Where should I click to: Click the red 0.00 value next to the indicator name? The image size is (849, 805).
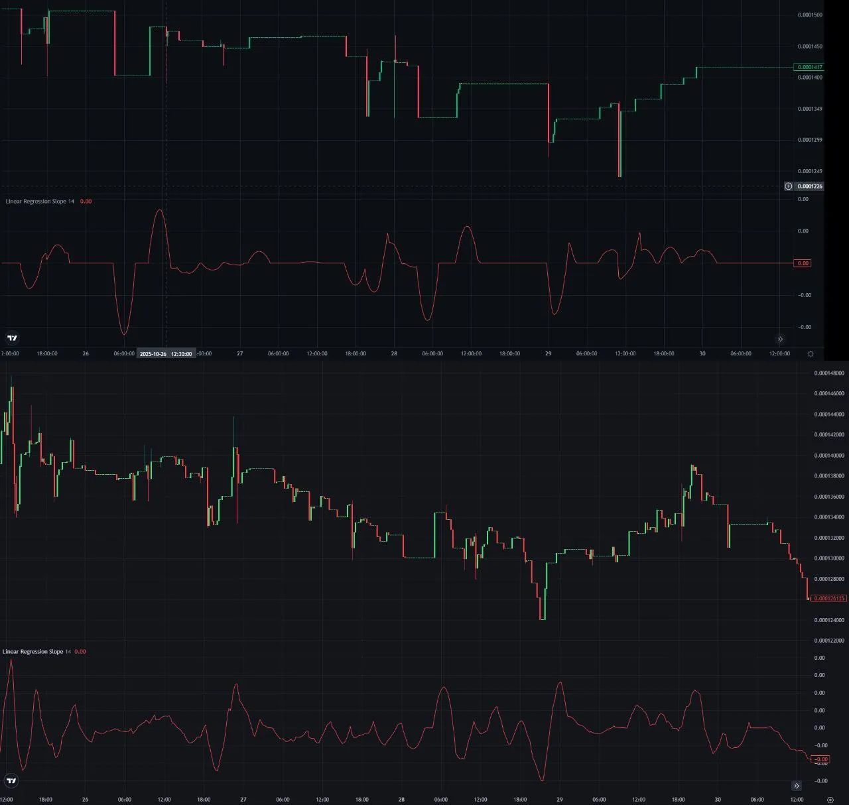point(85,201)
